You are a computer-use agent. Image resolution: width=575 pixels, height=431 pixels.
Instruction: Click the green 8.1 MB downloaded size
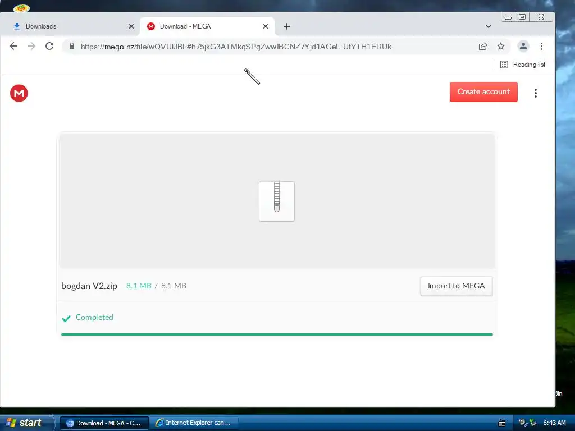[x=139, y=286]
